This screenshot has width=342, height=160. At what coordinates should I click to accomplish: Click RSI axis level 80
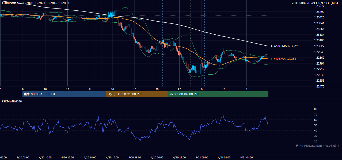[x=316, y=109]
